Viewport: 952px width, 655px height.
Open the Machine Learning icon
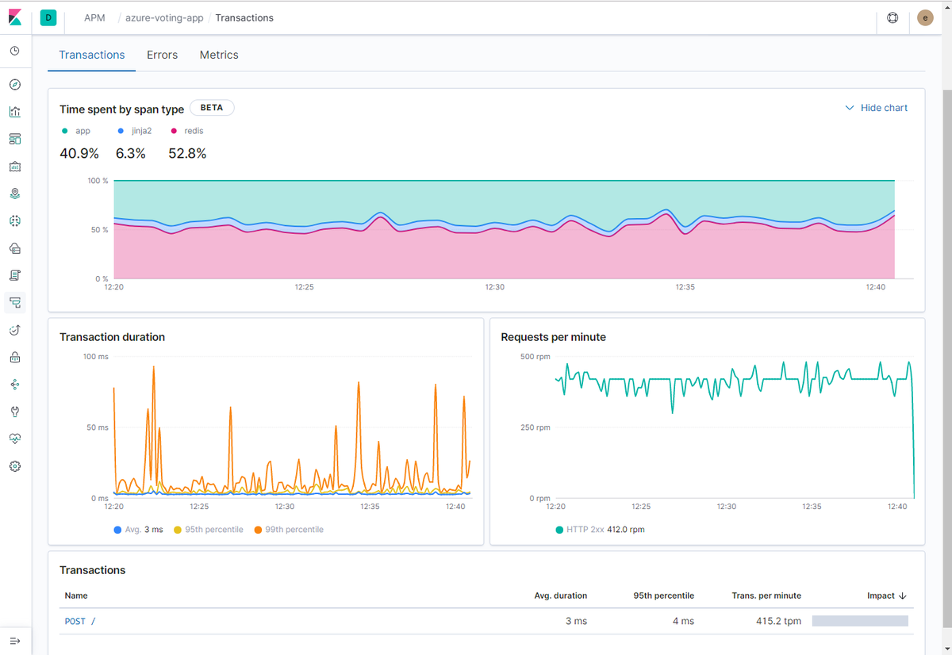(x=15, y=220)
